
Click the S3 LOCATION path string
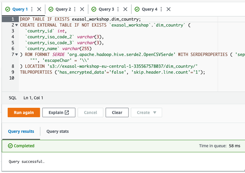point(122,66)
